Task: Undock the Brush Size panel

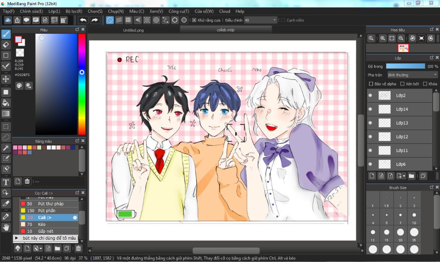Action: tap(431, 187)
